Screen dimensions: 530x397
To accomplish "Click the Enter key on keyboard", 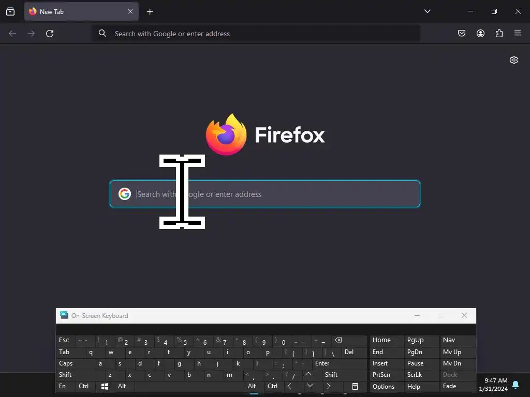I will pos(340,363).
